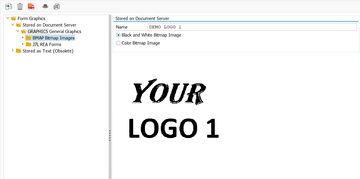Click the BMAP Bitmap Images folder icon
This screenshot has height=179, width=360.
(x=28, y=38)
